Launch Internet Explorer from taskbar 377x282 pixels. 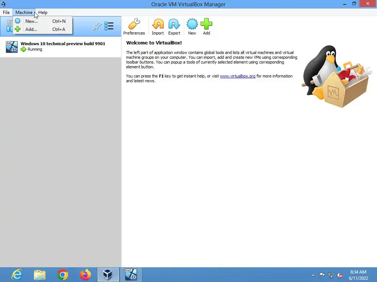17,275
